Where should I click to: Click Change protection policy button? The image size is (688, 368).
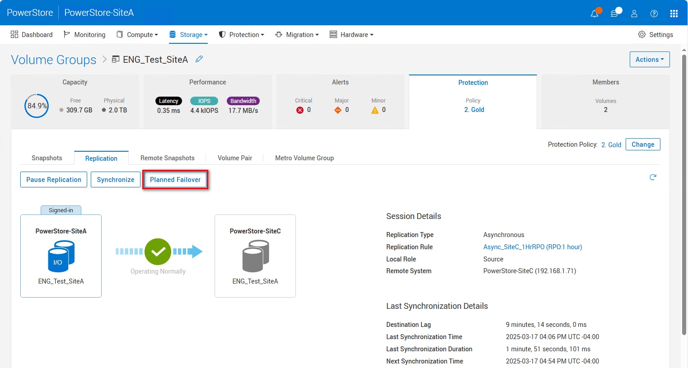(643, 144)
